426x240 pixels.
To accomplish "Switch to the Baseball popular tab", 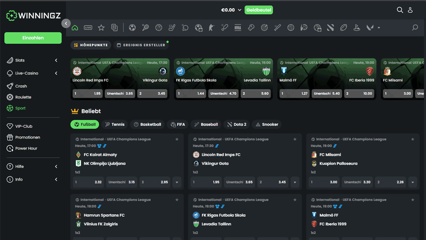I will click(x=206, y=124).
